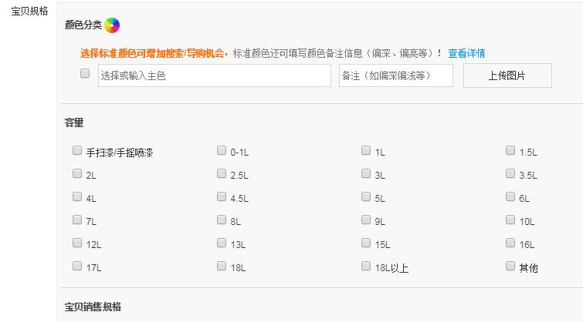Viewport: 583px width, 322px height.
Task: Select the 5L capacity checkbox
Action: [x=366, y=196]
